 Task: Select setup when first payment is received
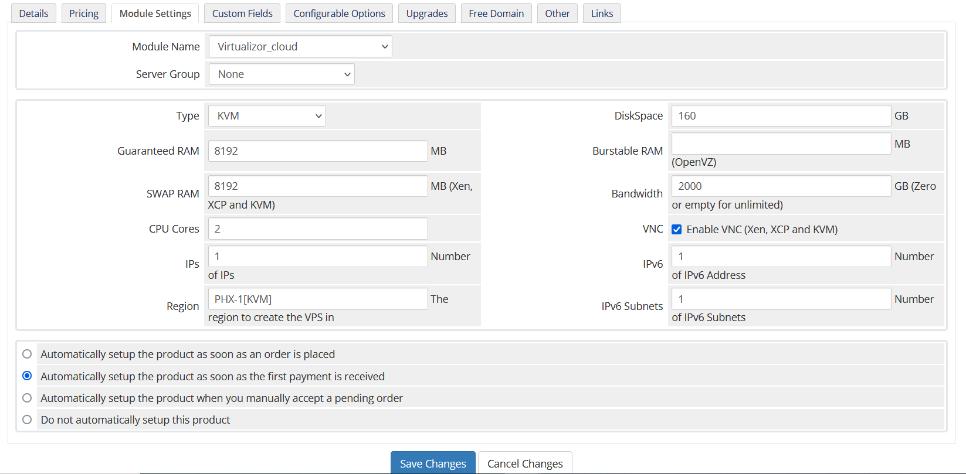27,376
